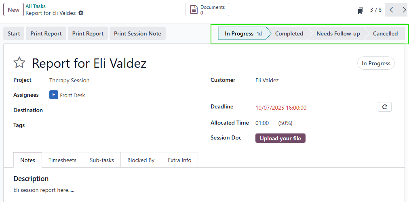Click the Print Session Note button
The image size is (409, 202).
tap(137, 34)
